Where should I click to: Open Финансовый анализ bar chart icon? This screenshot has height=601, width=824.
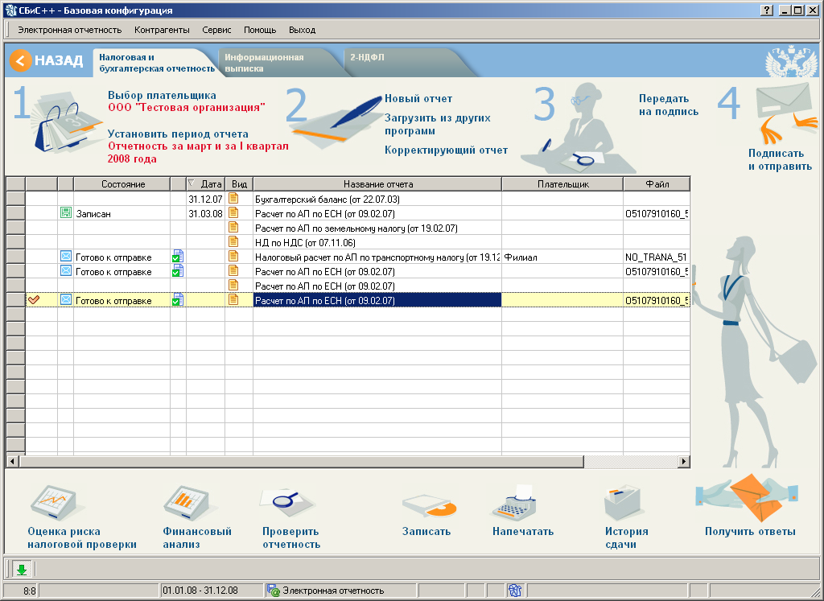[188, 504]
